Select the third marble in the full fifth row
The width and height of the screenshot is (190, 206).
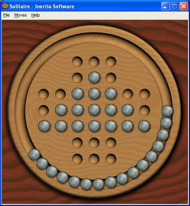pos(77,126)
